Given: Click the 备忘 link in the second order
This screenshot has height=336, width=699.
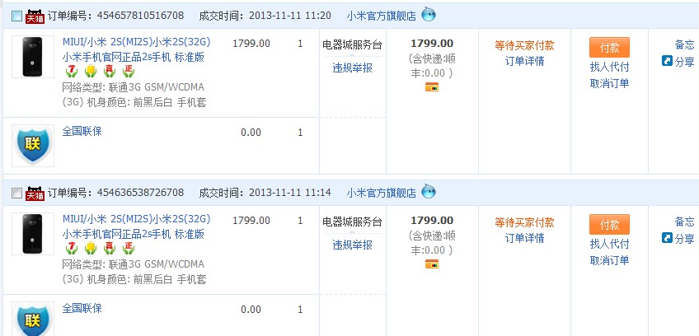Looking at the screenshot, I should click(x=685, y=222).
